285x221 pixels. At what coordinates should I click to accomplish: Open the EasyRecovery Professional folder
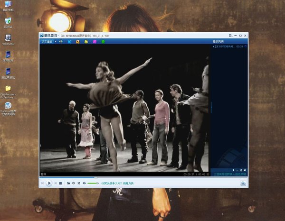[x=8, y=92]
